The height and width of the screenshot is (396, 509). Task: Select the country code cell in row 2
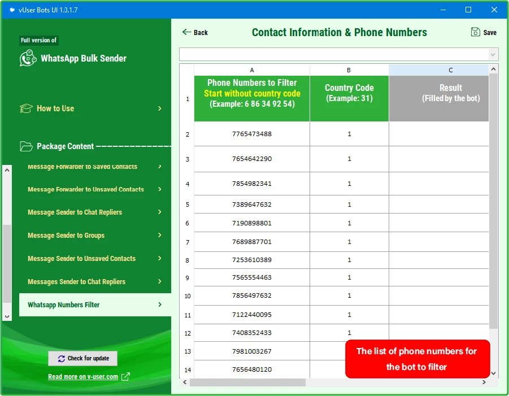click(x=349, y=134)
